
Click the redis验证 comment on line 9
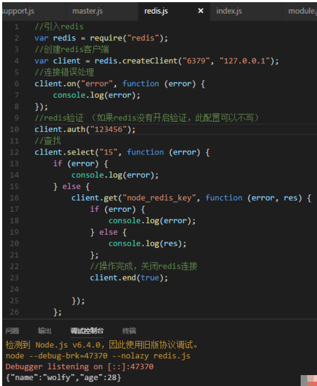click(147, 118)
